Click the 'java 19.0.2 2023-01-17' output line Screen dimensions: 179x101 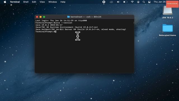pyautogui.click(x=49, y=25)
